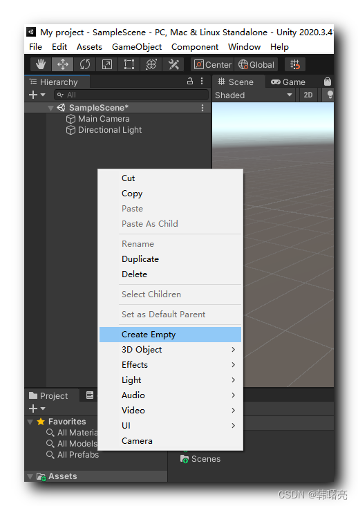Open the Shaded draw mode dropdown
Screen dimensions: 358x506
point(254,95)
